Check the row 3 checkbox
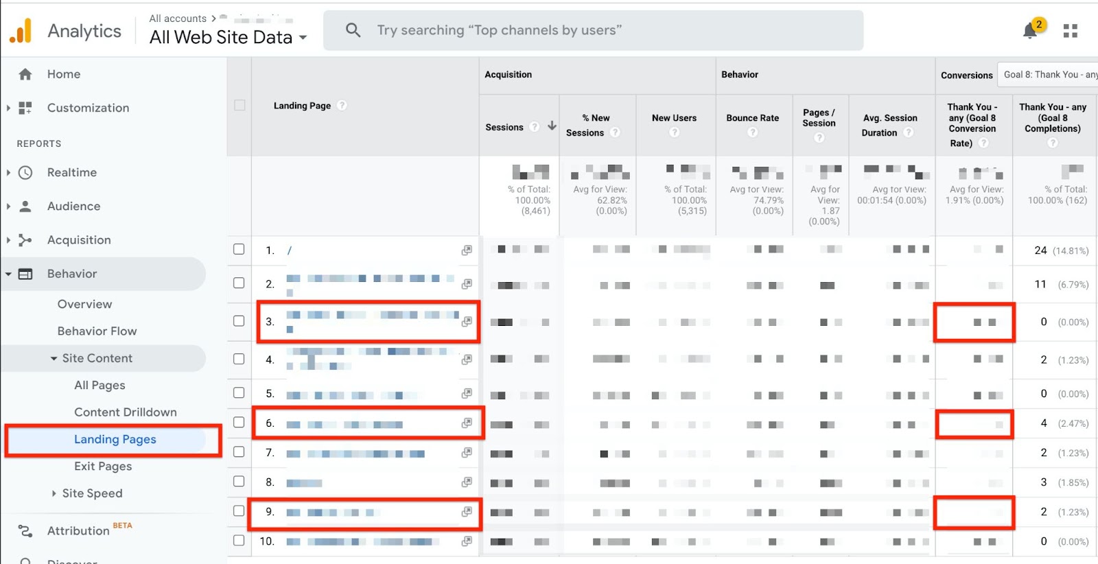Image resolution: width=1098 pixels, height=564 pixels. click(239, 320)
